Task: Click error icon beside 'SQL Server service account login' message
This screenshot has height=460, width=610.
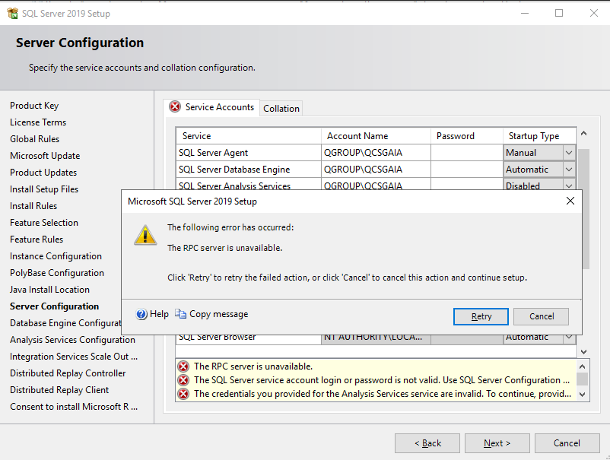Action: 183,380
